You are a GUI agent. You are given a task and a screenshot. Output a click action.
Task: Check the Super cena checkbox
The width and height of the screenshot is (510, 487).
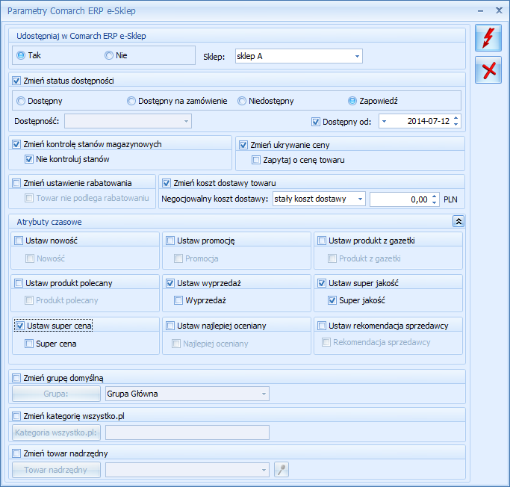29,344
